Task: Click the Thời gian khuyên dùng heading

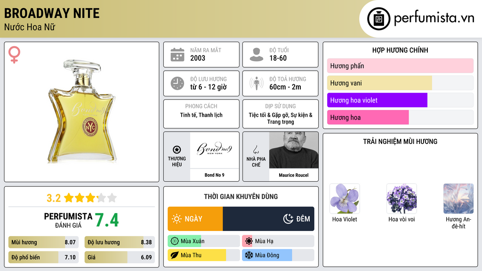Action: pyautogui.click(x=241, y=196)
